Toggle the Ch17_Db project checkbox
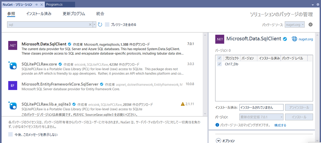The width and height of the screenshot is (321, 143). (x=220, y=64)
